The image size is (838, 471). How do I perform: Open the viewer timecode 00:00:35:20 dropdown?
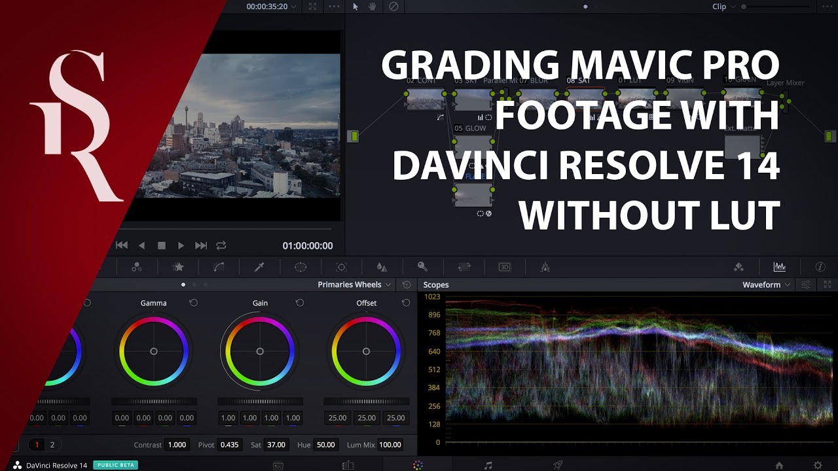[271, 7]
